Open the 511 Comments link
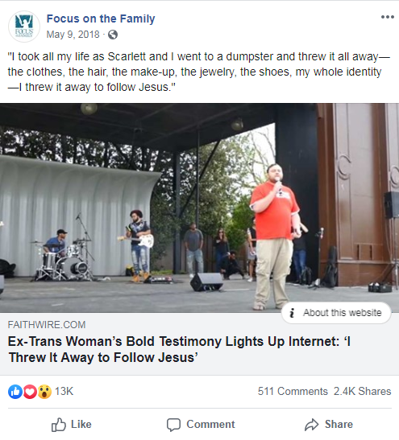 point(293,391)
